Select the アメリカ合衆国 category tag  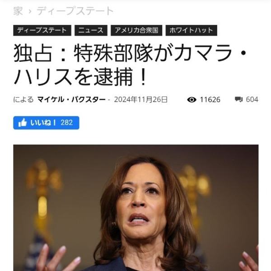pyautogui.click(x=136, y=30)
